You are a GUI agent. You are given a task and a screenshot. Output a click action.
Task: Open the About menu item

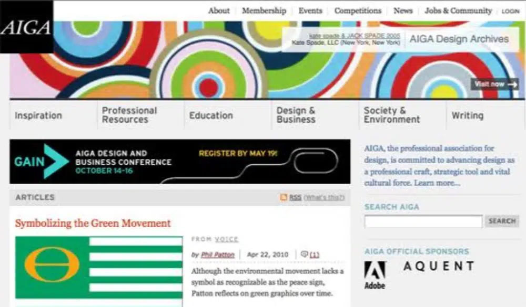[219, 10]
